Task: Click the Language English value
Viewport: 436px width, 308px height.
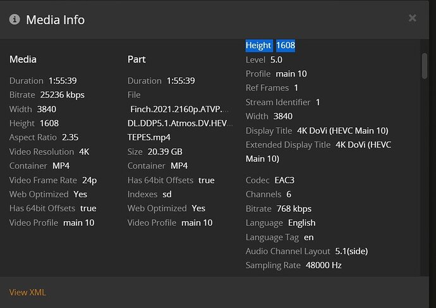Action: coord(301,223)
